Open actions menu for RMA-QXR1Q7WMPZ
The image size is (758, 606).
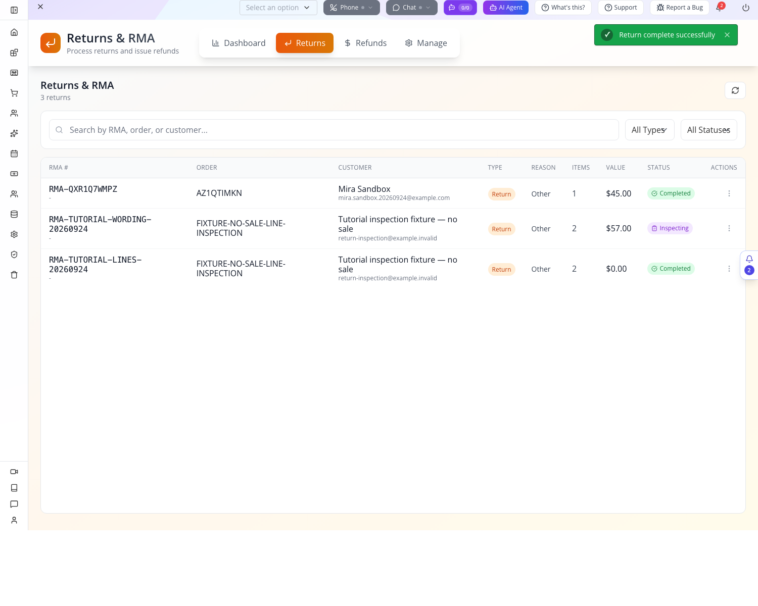[729, 193]
